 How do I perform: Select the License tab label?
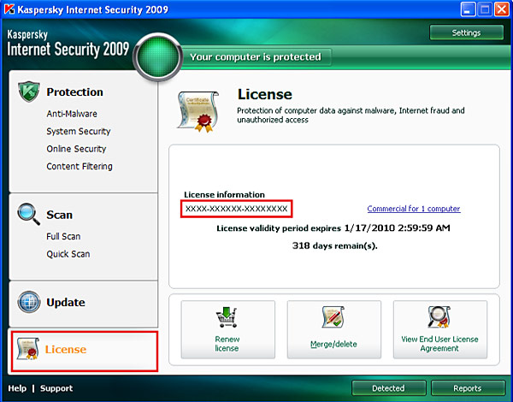click(66, 349)
